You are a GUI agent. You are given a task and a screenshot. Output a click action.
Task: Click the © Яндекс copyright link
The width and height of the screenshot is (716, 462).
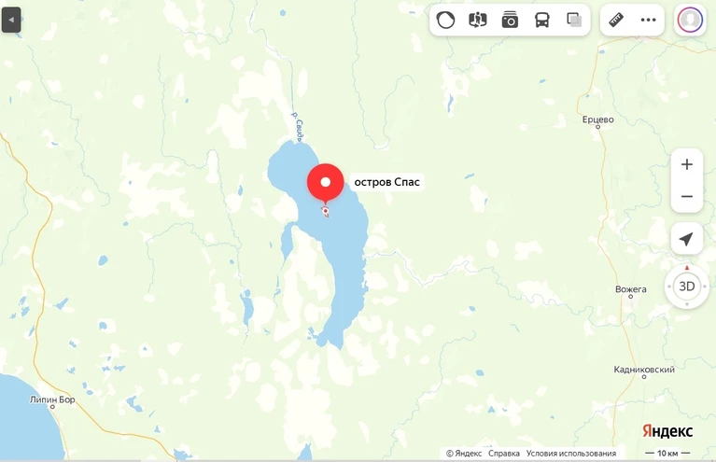coord(464,454)
